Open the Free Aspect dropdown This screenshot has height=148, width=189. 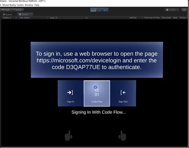click(x=33, y=18)
